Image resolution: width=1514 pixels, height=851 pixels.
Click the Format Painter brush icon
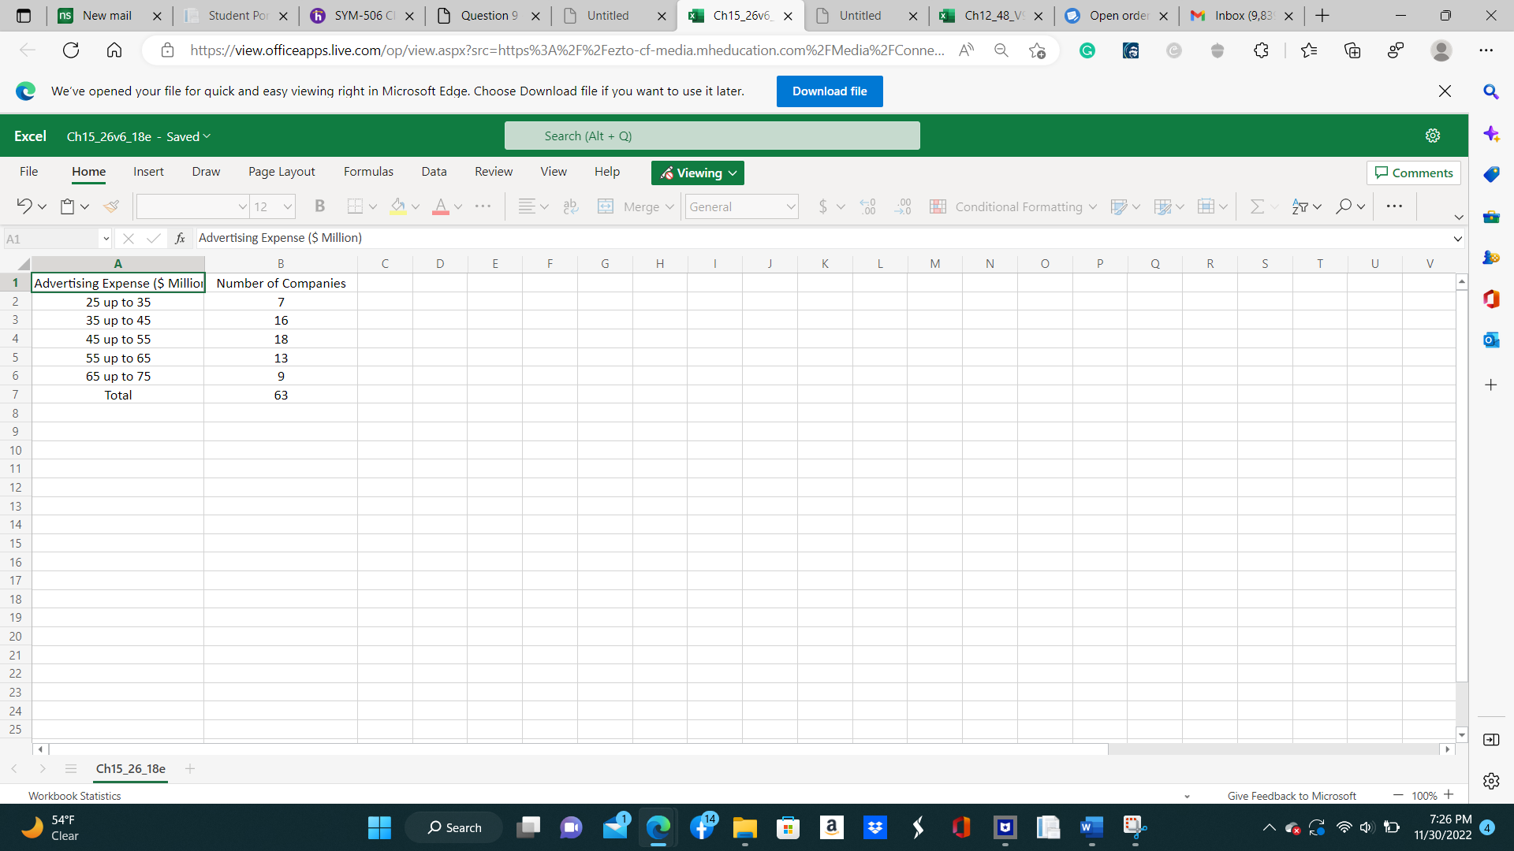coord(111,206)
